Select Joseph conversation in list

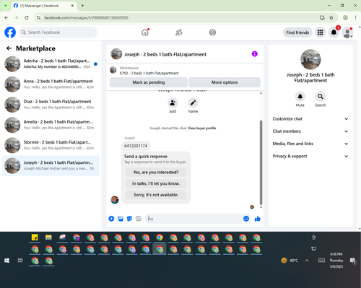(x=51, y=166)
